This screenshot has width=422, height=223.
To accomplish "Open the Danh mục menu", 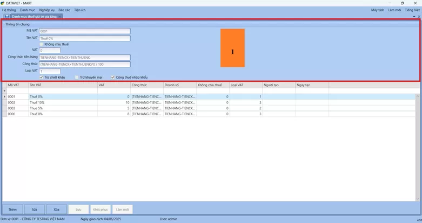I will click(28, 10).
